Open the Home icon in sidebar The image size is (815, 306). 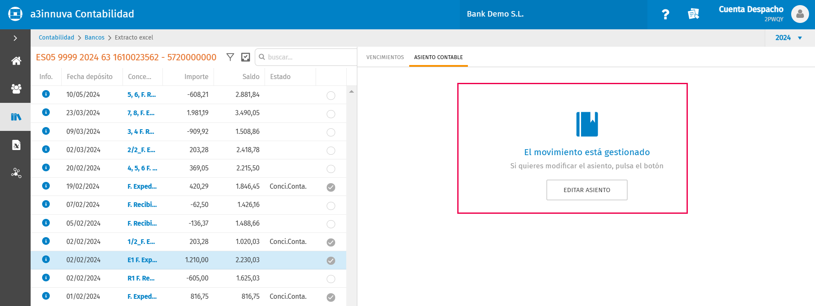point(16,61)
